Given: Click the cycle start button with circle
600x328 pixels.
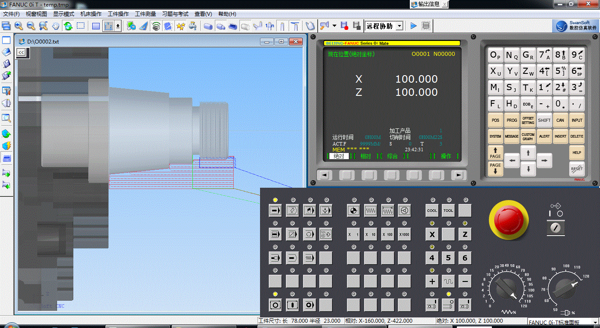Looking at the screenshot, I should click(275, 304).
